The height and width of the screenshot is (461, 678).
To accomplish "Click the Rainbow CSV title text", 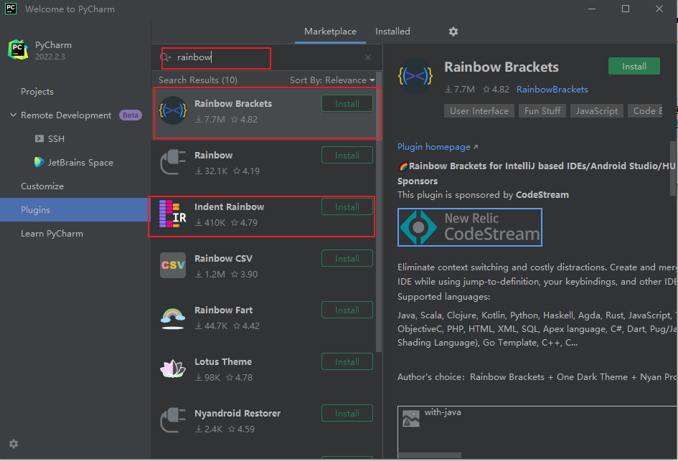I will click(223, 258).
